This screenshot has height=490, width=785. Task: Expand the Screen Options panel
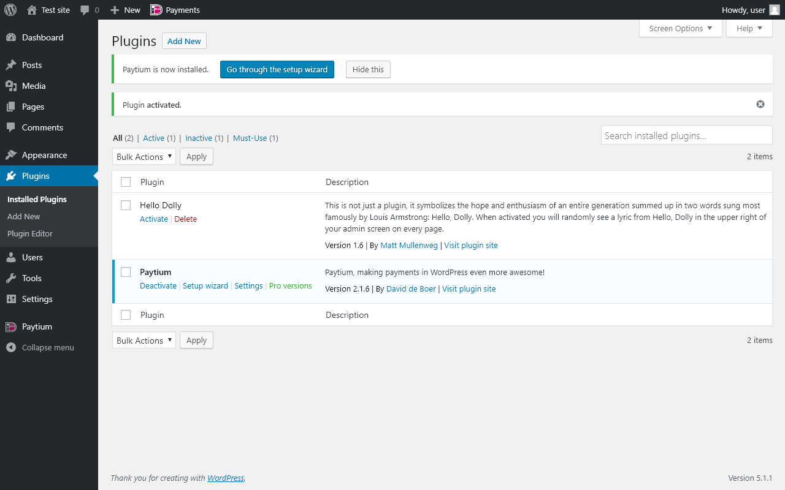tap(680, 28)
